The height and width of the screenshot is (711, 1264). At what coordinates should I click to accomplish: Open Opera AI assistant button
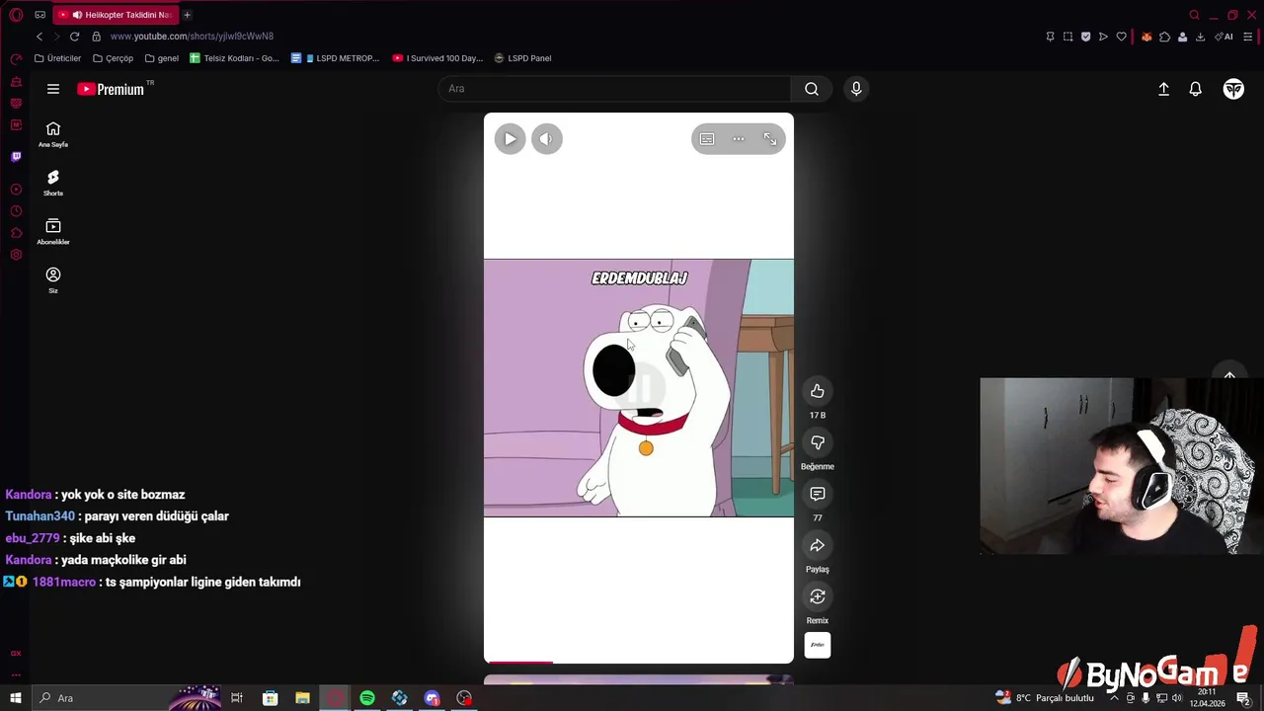pos(1224,37)
